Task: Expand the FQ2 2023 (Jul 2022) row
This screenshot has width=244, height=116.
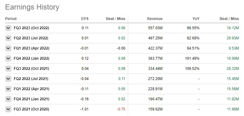Action: pyautogui.click(x=8, y=38)
